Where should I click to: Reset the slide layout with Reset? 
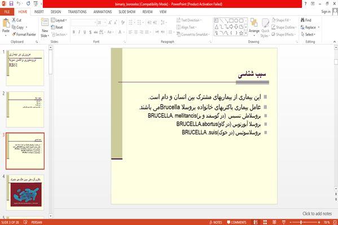point(57,28)
